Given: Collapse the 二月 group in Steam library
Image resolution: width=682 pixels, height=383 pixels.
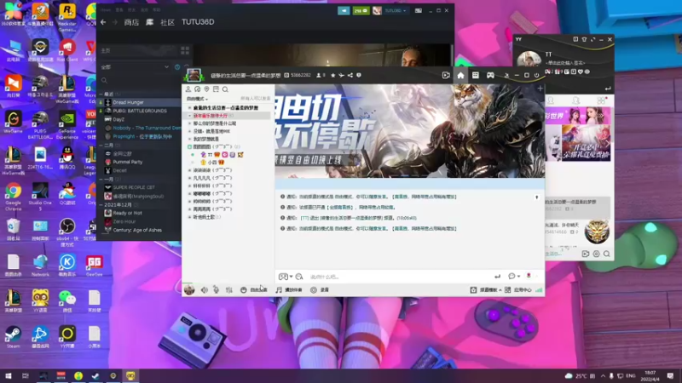Looking at the screenshot, I should coord(102,145).
